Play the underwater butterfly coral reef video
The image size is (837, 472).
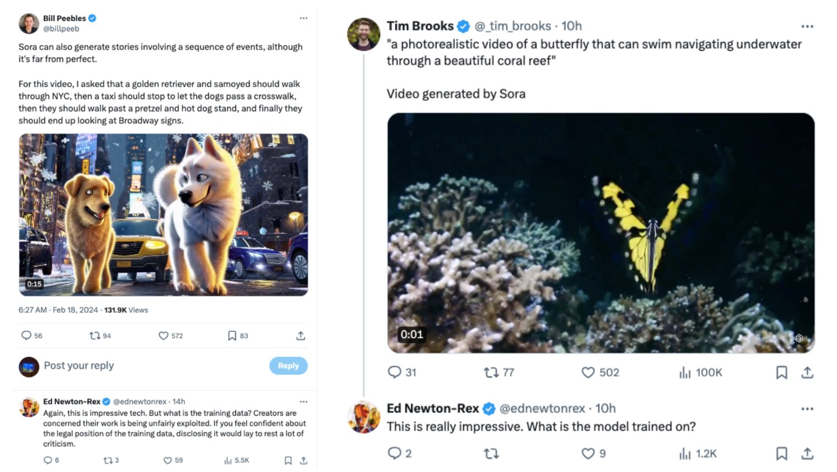tap(601, 233)
